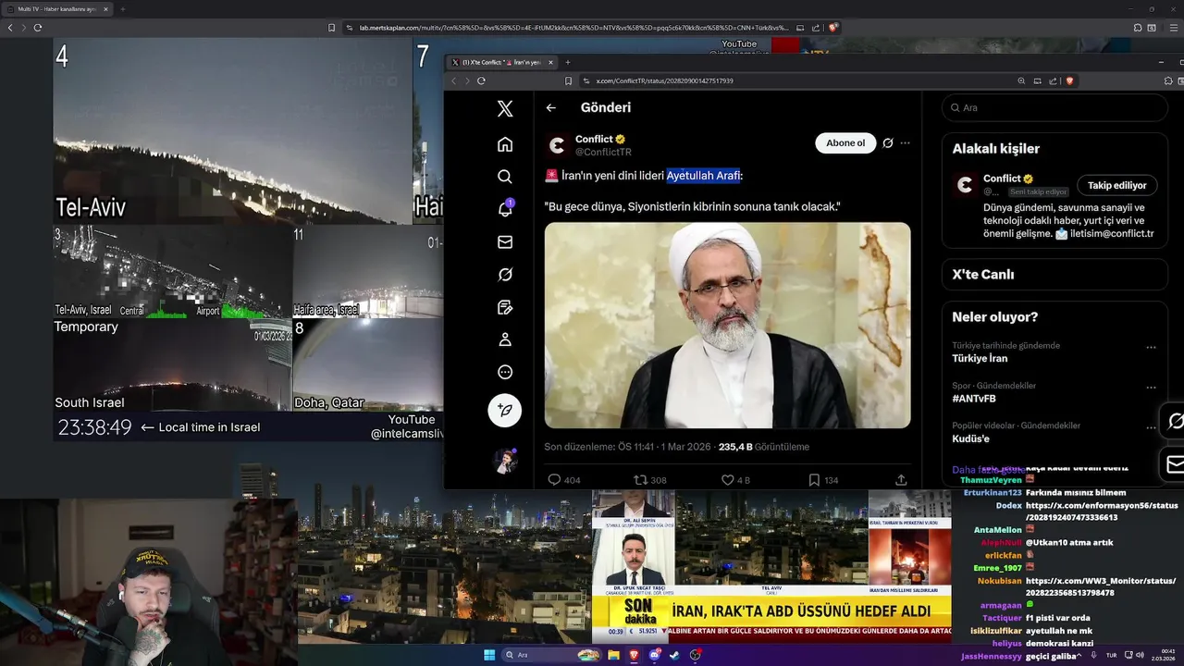Viewport: 1184px width, 666px height.
Task: Open the post's three-dot menu
Action: pos(905,143)
